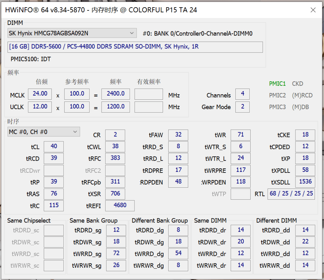Click the empty tWTP field
Screen dimensions: 324x280
point(241,194)
